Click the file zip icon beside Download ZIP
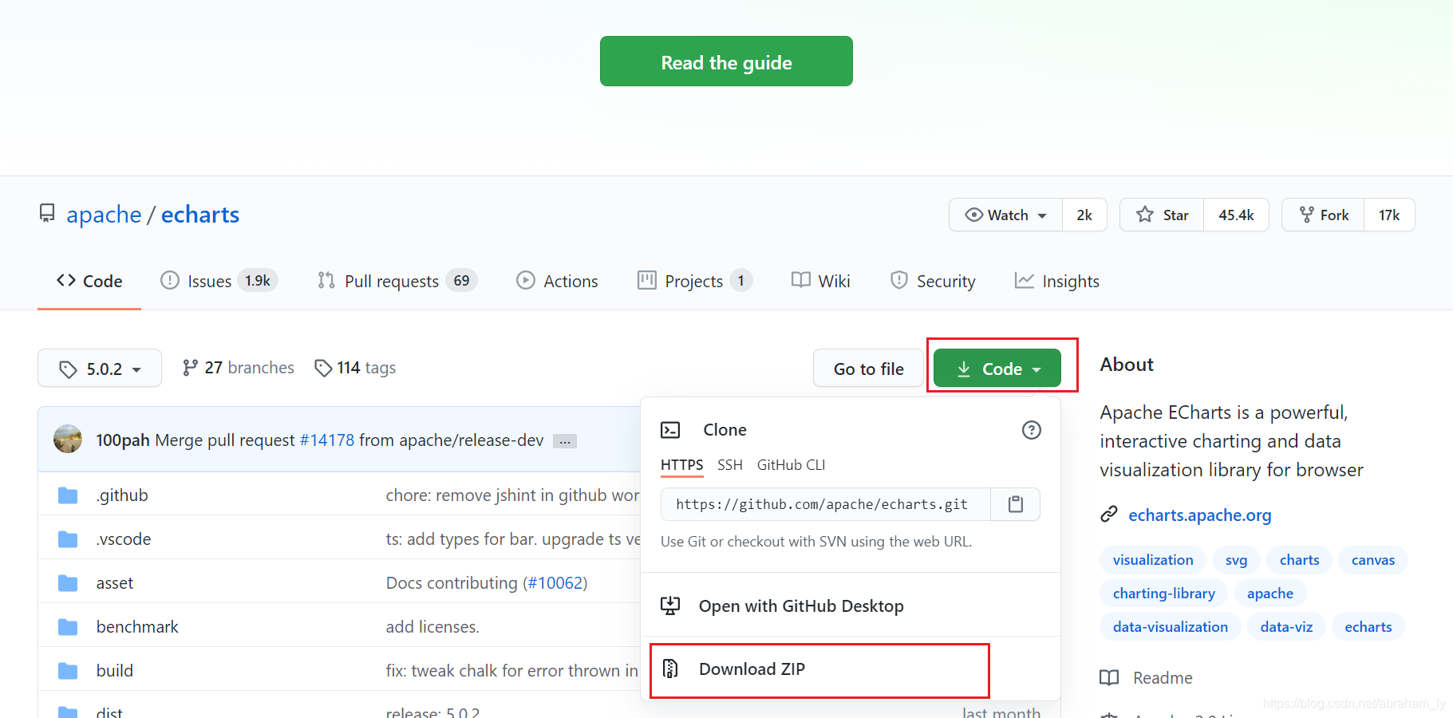 (x=670, y=669)
